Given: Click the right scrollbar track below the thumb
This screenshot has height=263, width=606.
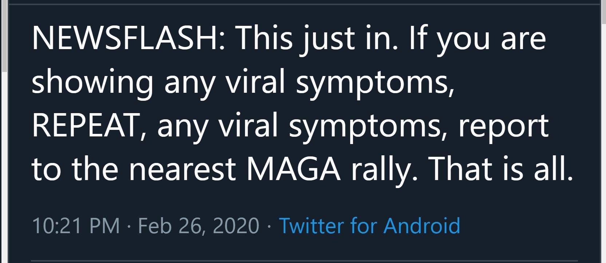Looking at the screenshot, I should [603, 143].
